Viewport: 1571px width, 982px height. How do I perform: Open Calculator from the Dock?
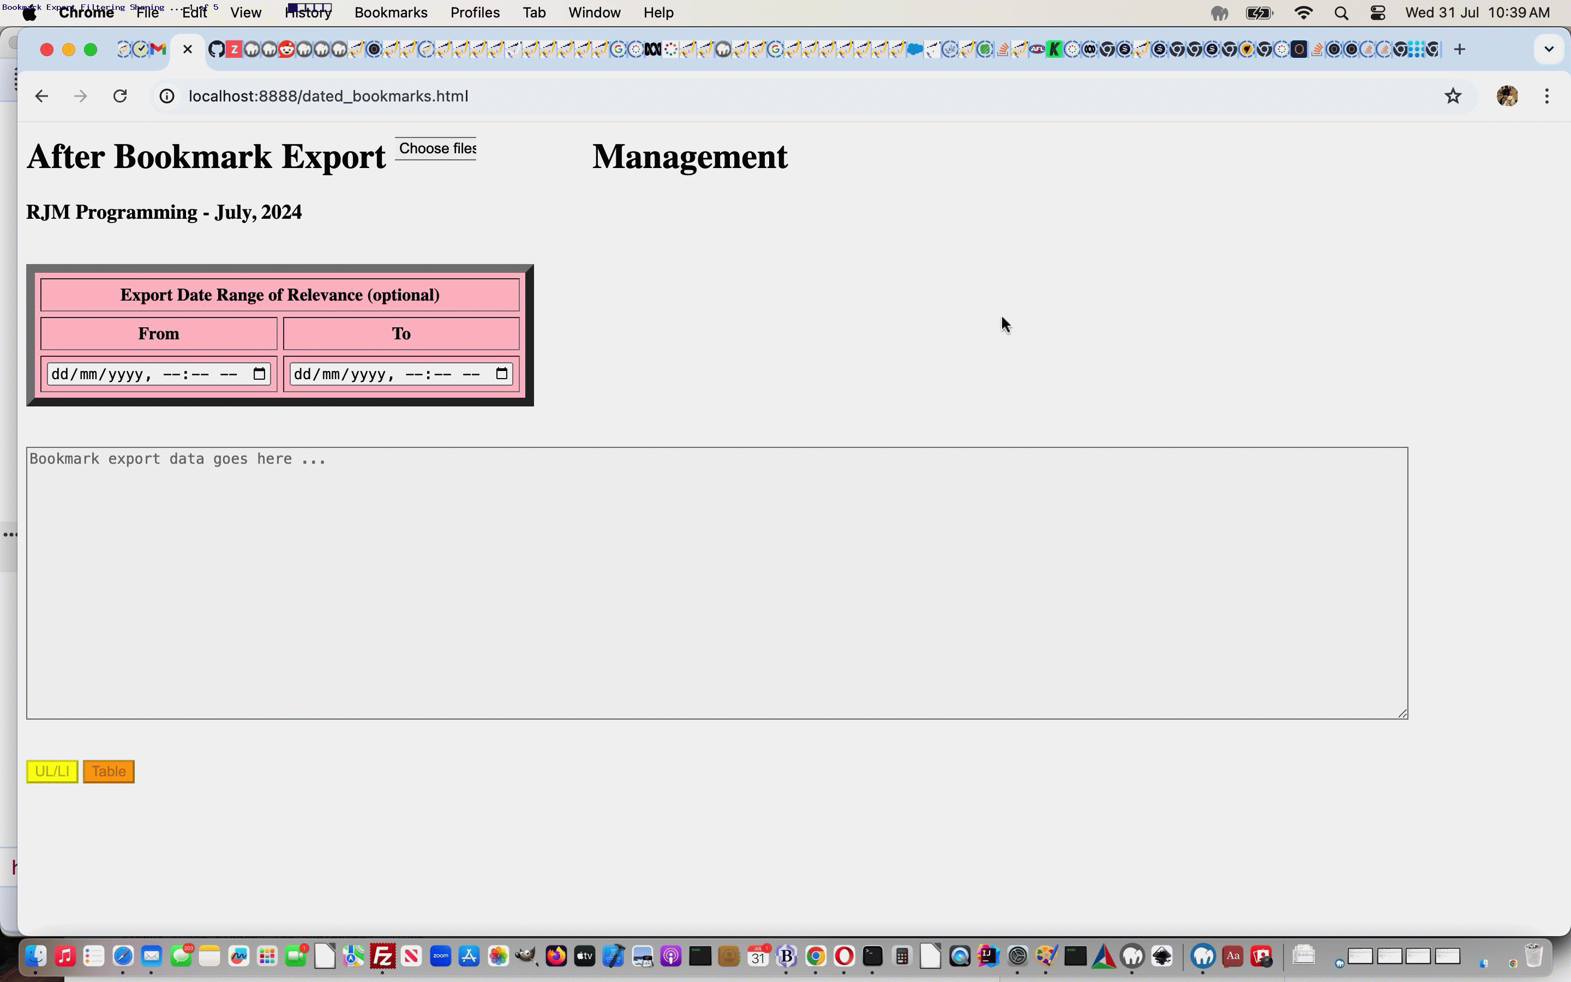click(x=902, y=956)
